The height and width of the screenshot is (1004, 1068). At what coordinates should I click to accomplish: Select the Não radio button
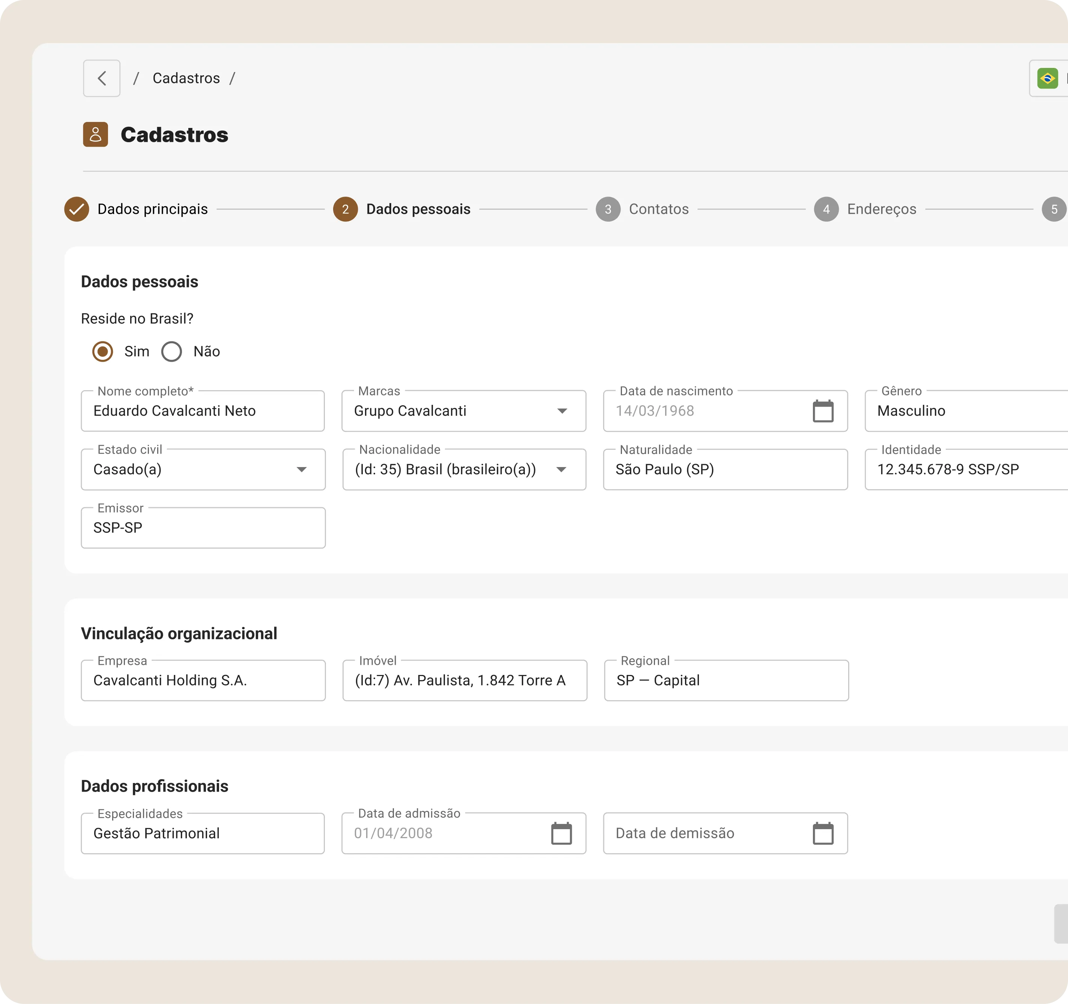[x=172, y=352]
